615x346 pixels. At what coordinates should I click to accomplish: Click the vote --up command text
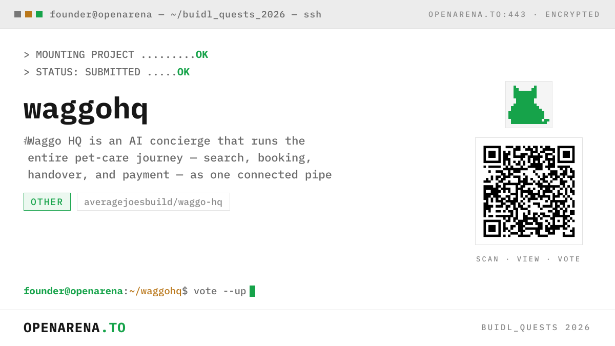tap(220, 291)
